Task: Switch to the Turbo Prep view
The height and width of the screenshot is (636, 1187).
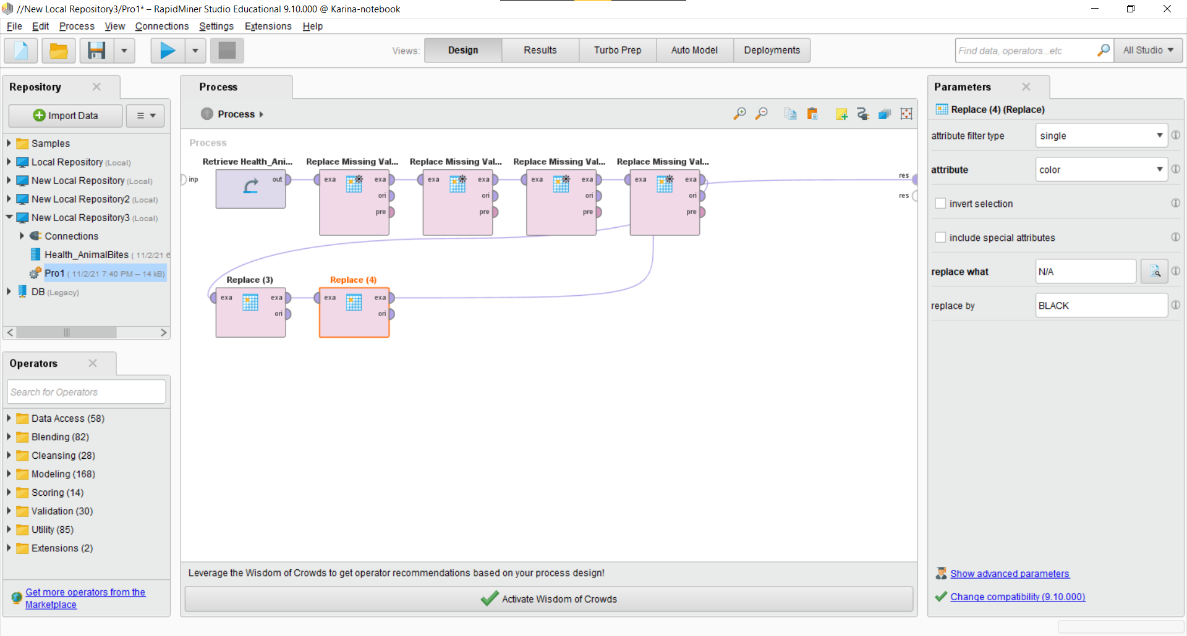Action: pos(618,51)
